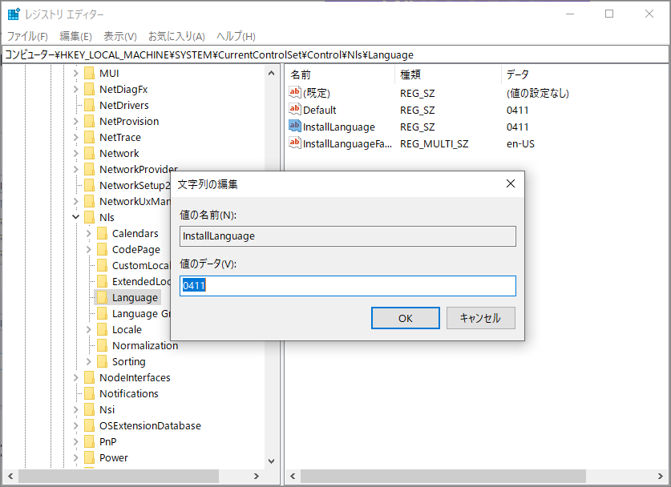Click the NetDiagFx folder icon
The width and height of the screenshot is (671, 487).
pos(90,90)
